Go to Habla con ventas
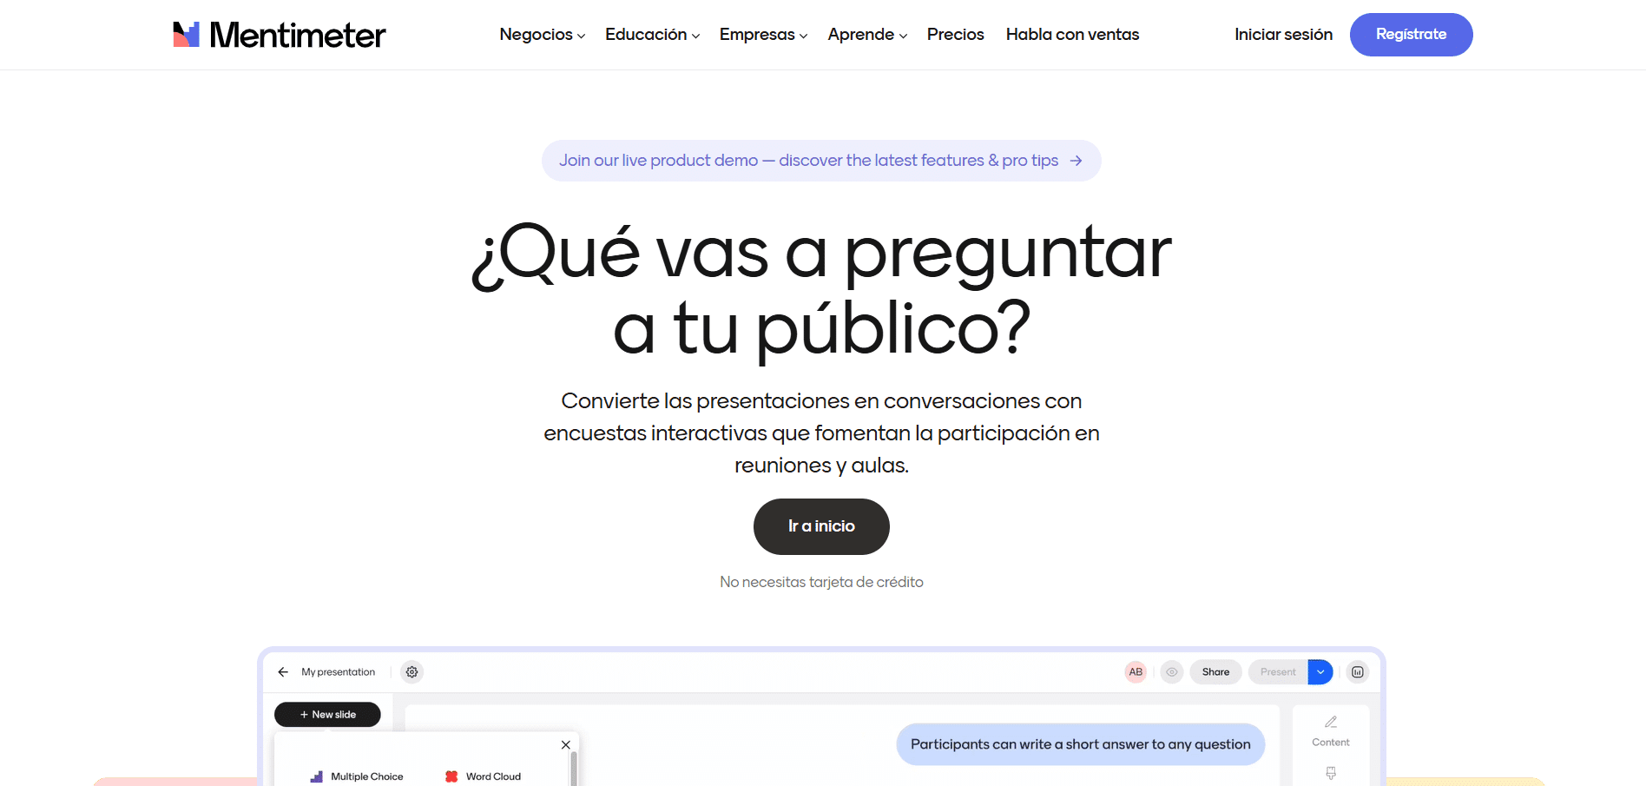Viewport: 1646px width, 786px height. pos(1072,35)
